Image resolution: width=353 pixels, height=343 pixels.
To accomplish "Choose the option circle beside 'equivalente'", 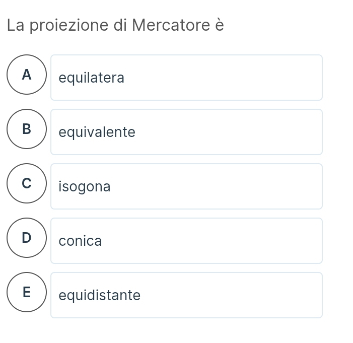I will [27, 129].
